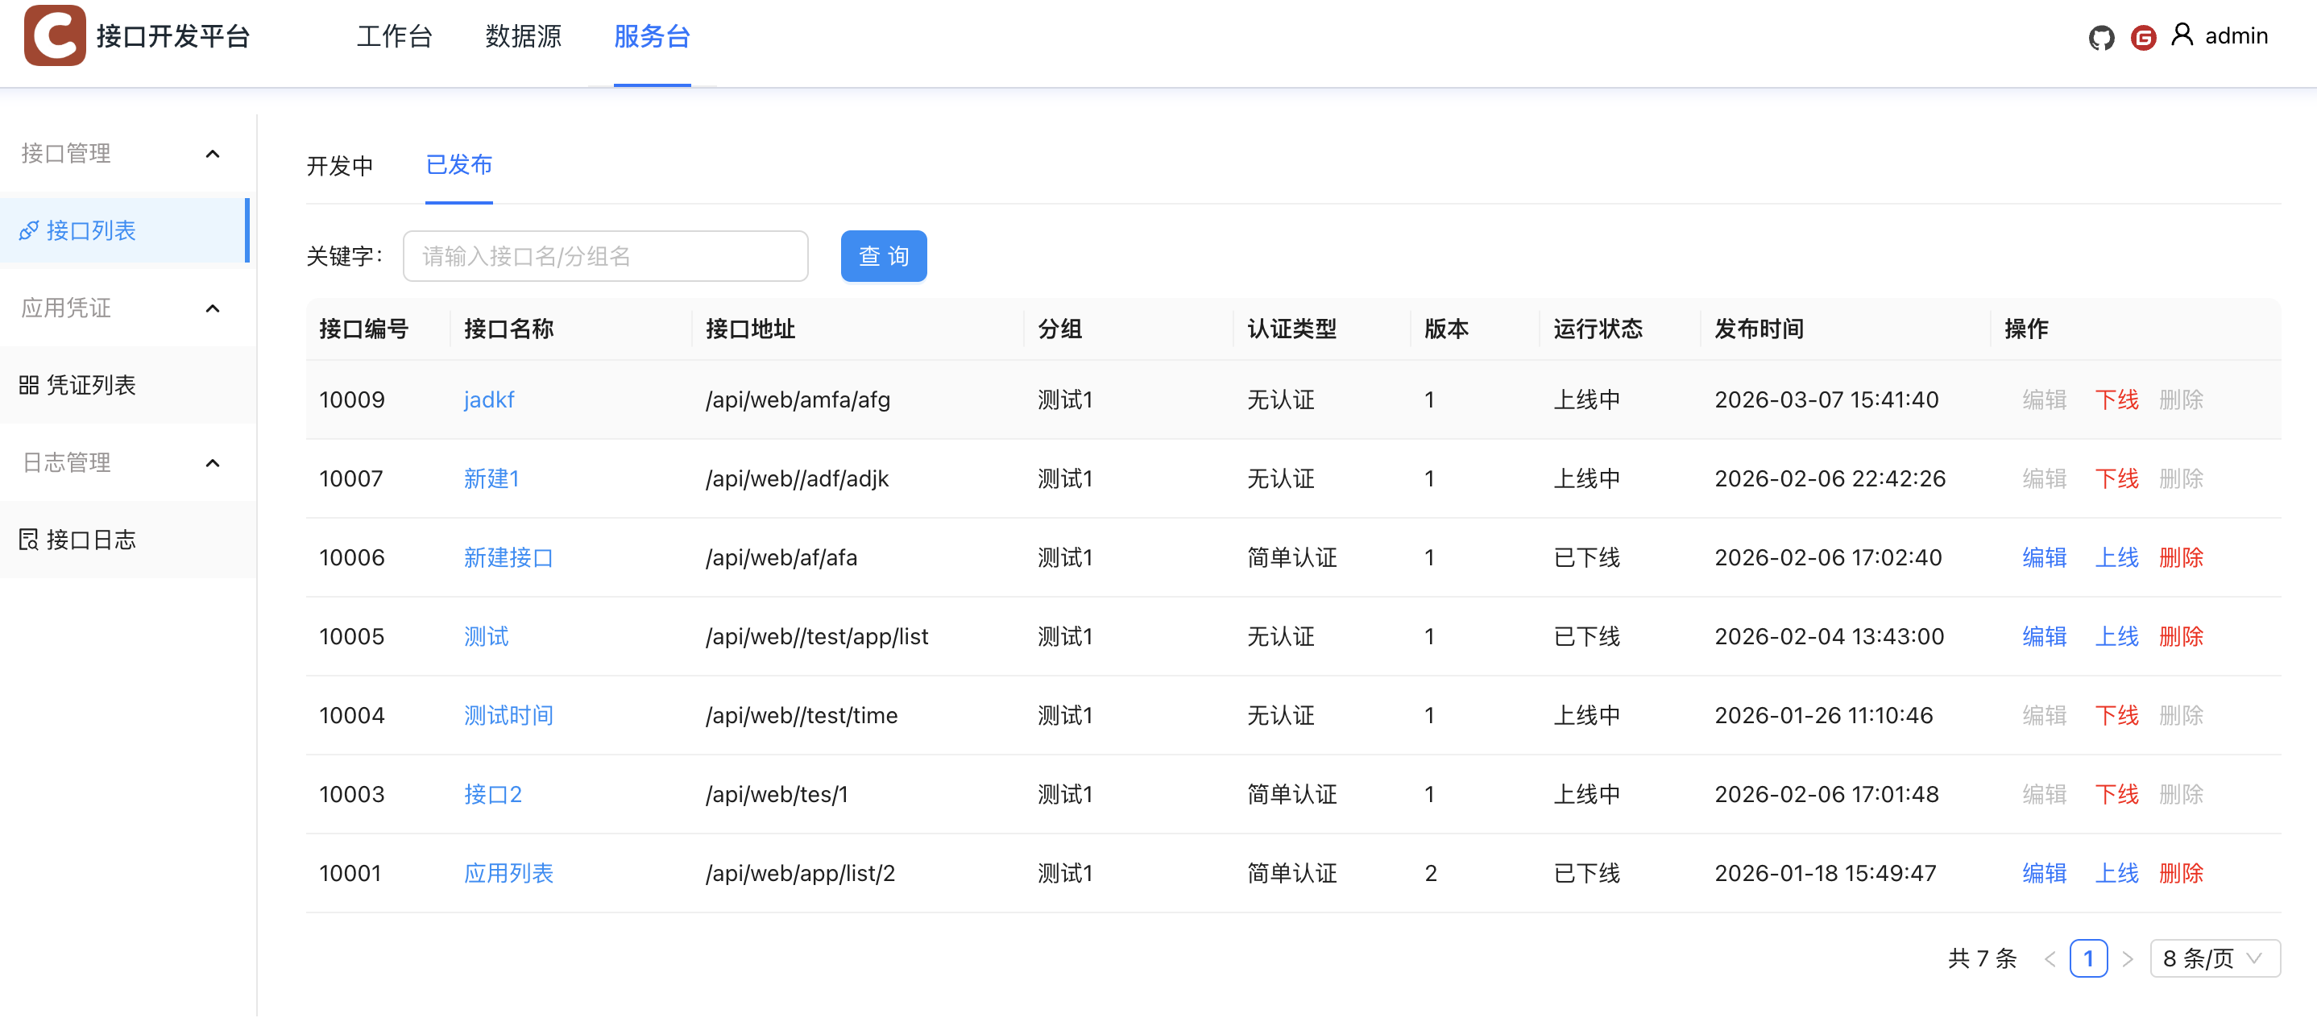Viewport: 2317px width, 1026px height.
Task: Go to previous page arrow
Action: point(2050,958)
